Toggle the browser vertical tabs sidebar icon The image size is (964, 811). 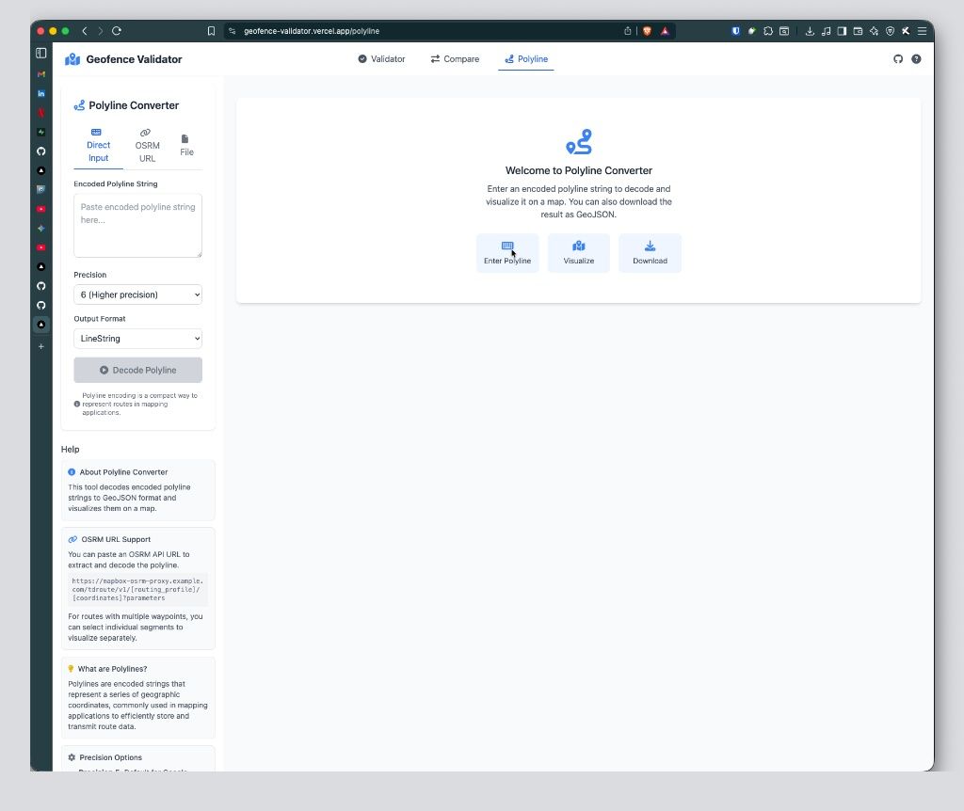41,53
